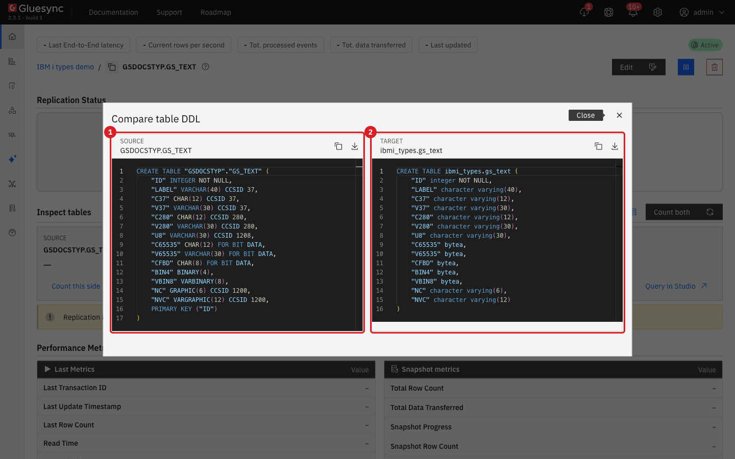Screen dimensions: 735x459
Task: Copy the SOURCE DDL to clipboard
Action: point(338,146)
